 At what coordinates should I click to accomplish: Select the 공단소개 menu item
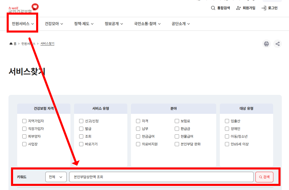[178, 24]
